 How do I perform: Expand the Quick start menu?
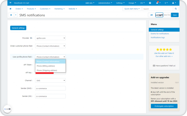132,9
